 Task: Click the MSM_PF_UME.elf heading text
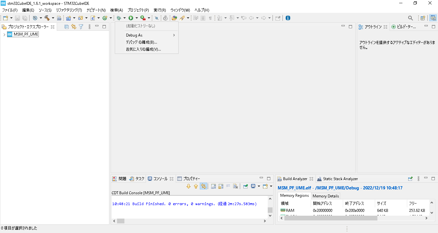pos(340,188)
